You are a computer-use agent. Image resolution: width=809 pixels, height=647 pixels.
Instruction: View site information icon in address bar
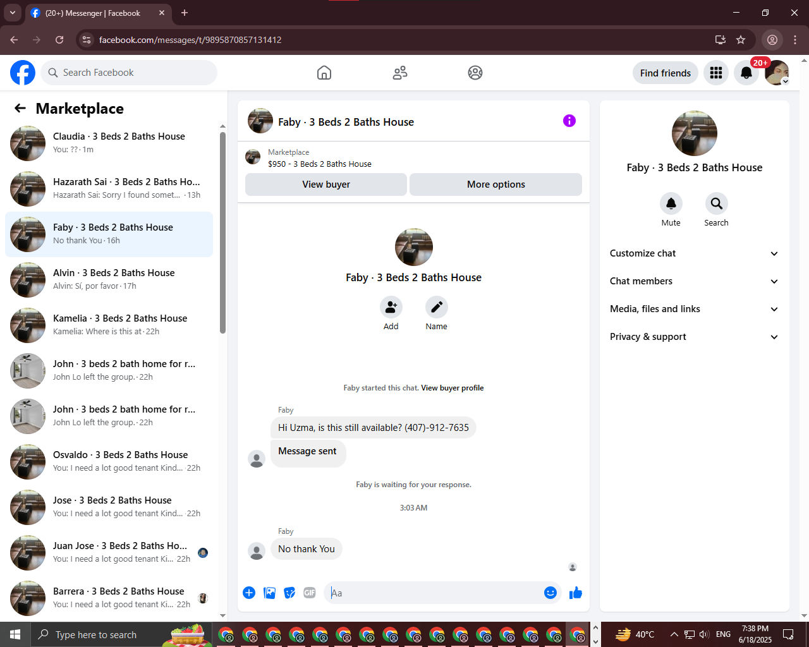[87, 40]
